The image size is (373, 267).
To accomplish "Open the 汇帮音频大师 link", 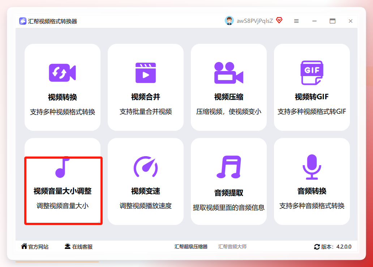I will (x=232, y=247).
